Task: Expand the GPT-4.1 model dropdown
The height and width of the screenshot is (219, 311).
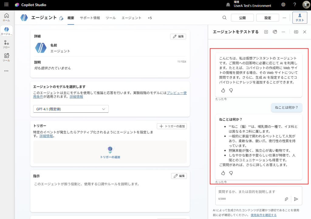Action: click(x=71, y=109)
